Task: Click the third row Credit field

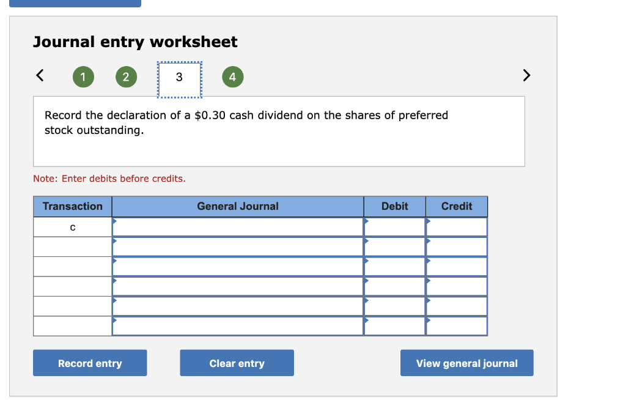Action: (x=457, y=267)
